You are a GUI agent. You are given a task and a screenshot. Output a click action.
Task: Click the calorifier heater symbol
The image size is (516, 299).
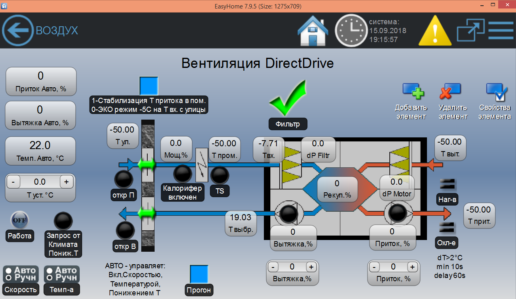click(201, 165)
